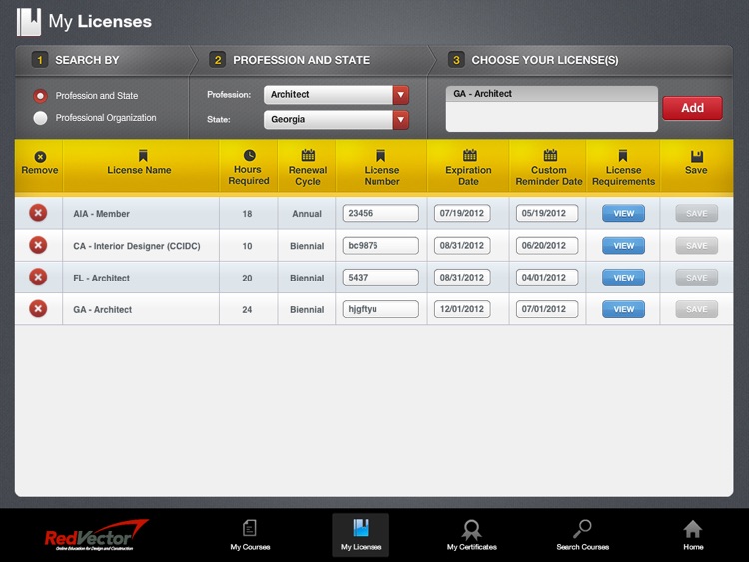
Task: Click the RedVector logo
Action: [x=96, y=535]
